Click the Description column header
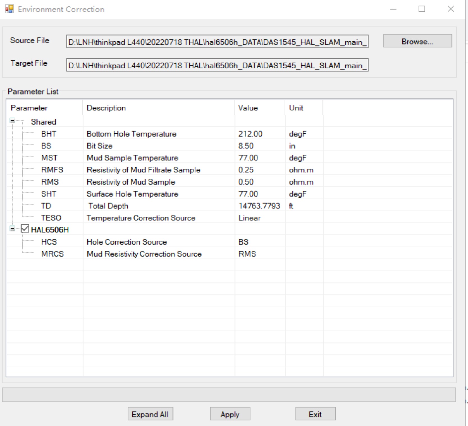468x426 pixels. tap(106, 108)
